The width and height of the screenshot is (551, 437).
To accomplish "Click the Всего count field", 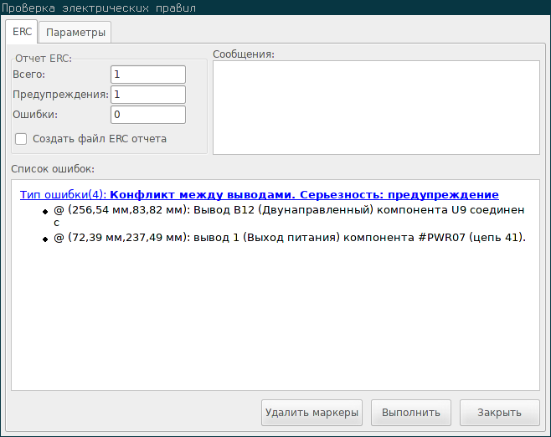I will tap(147, 75).
